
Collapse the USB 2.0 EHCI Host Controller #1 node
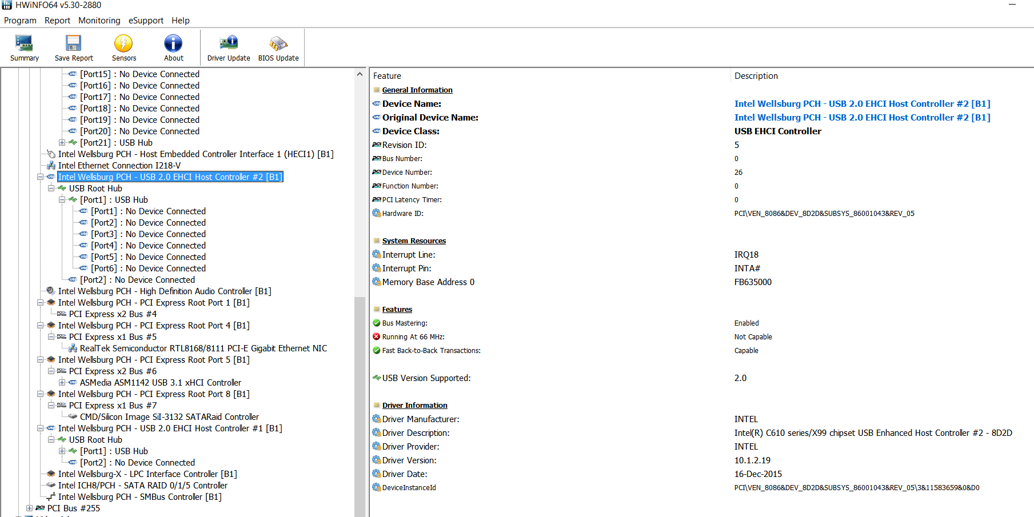[x=41, y=428]
